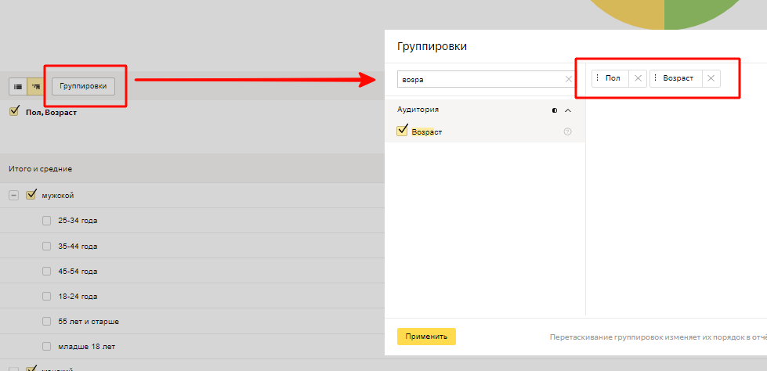Click half-filled circle icon in Аудитория header
The height and width of the screenshot is (371, 767).
(x=555, y=110)
